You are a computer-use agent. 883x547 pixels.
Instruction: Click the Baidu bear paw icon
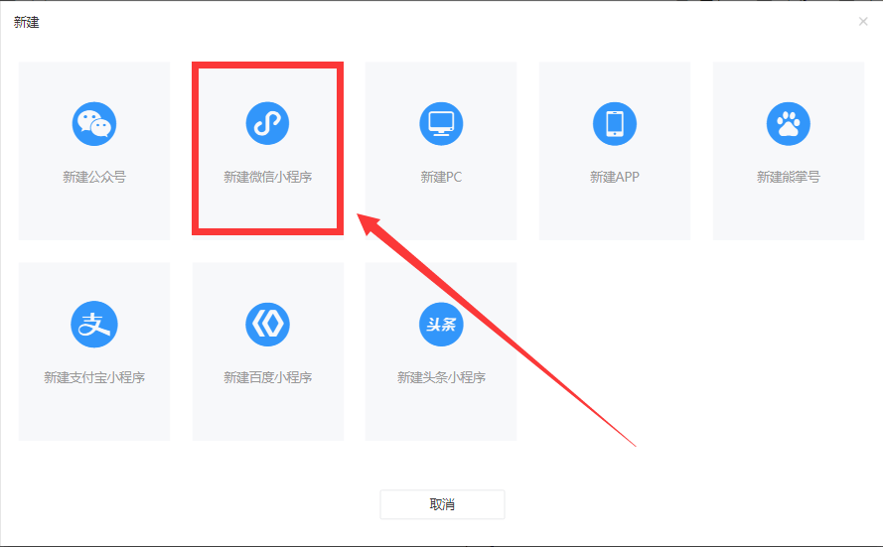pos(788,123)
